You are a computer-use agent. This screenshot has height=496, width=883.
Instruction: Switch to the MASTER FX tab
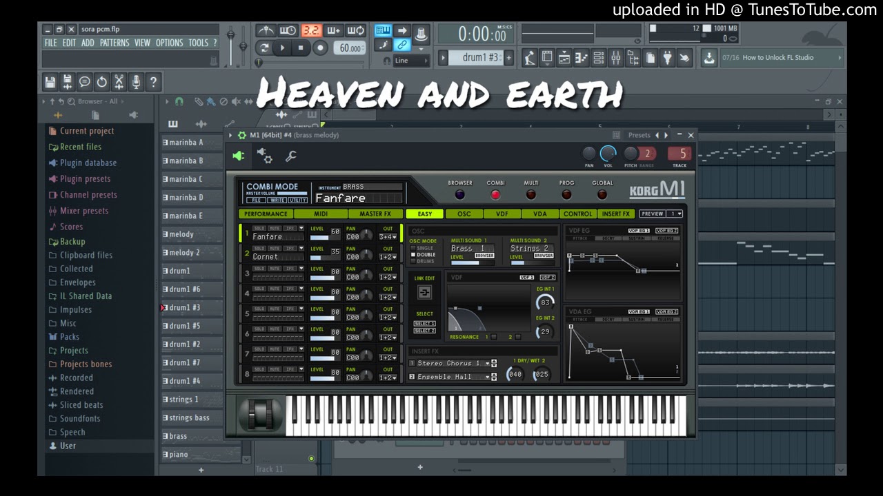click(x=375, y=214)
